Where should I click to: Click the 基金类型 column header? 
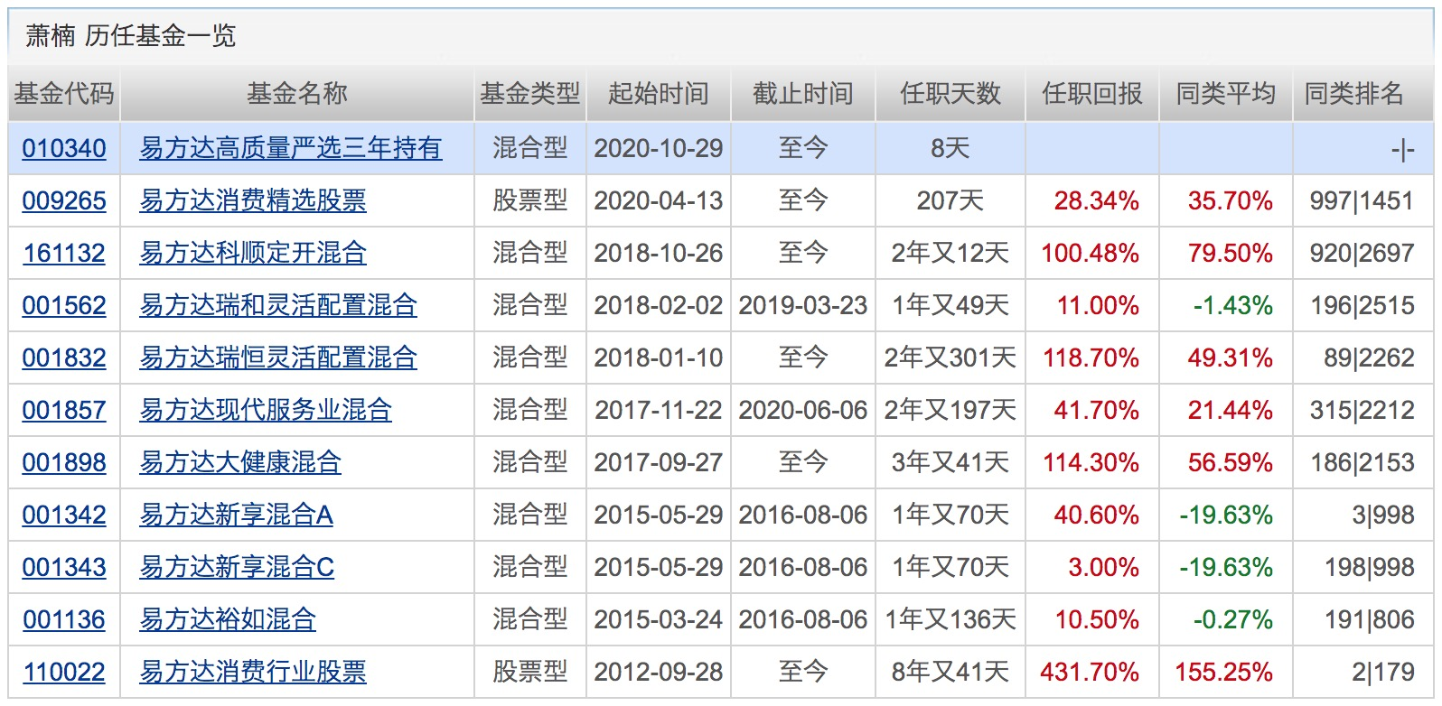[x=530, y=94]
